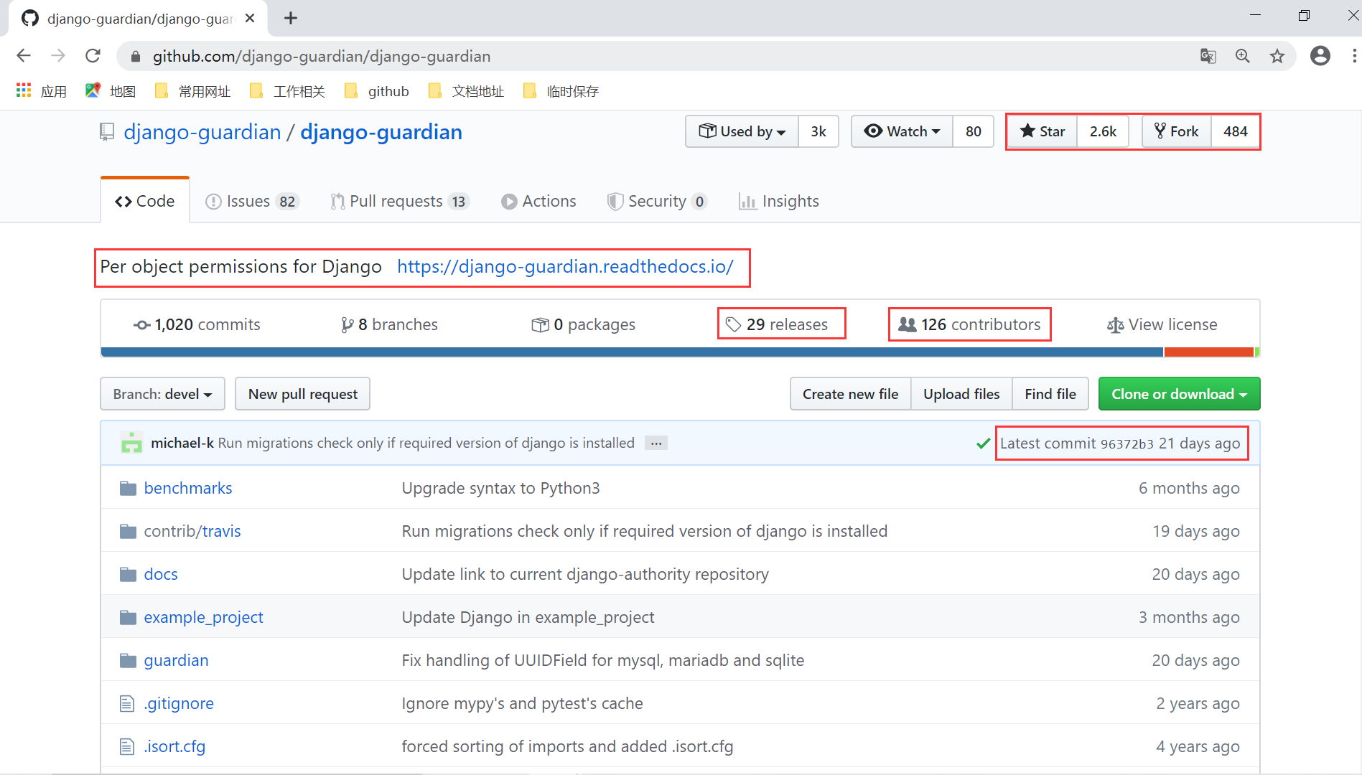Open the contrib/travis folder
The width and height of the screenshot is (1362, 775).
coord(192,531)
